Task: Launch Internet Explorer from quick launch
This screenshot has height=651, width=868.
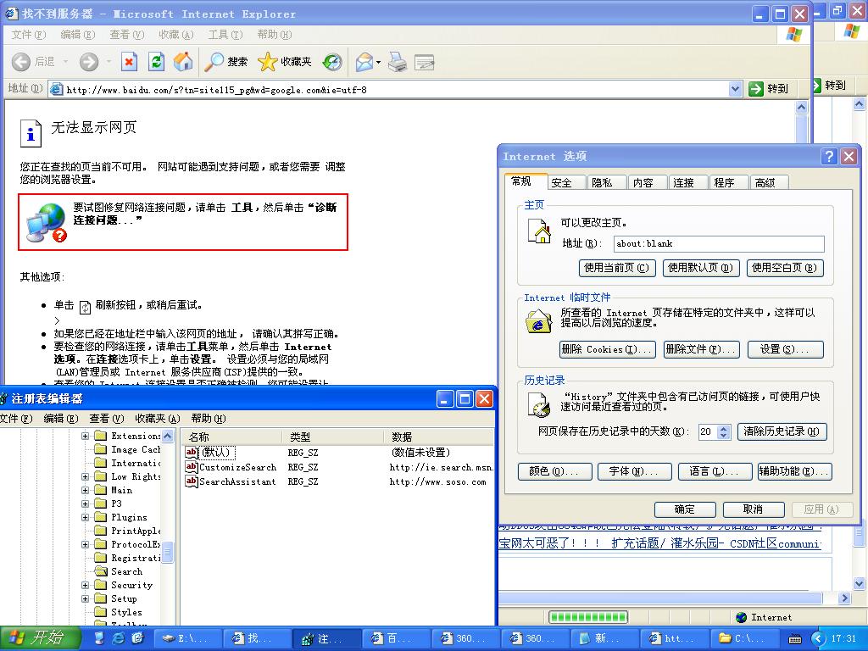Action: coord(119,638)
